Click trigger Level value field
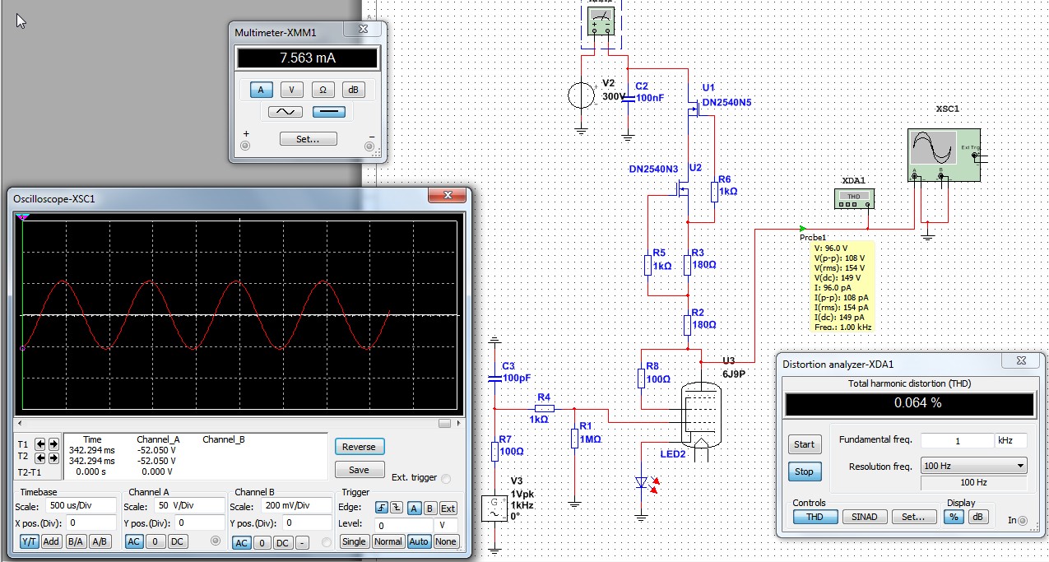The height and width of the screenshot is (562, 1049). tap(403, 525)
